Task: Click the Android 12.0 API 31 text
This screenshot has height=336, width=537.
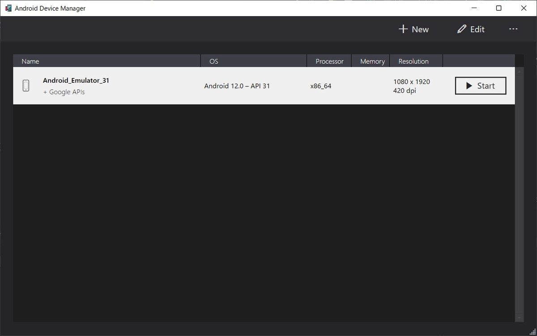Action: 237,86
